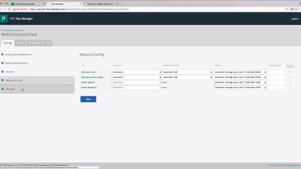Open VM Type dropdown for broker-deregistrar

coord(240,87)
